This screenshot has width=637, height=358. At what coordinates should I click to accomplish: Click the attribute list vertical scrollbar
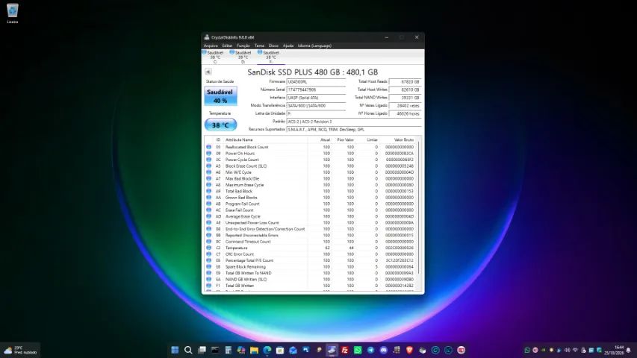(419, 207)
